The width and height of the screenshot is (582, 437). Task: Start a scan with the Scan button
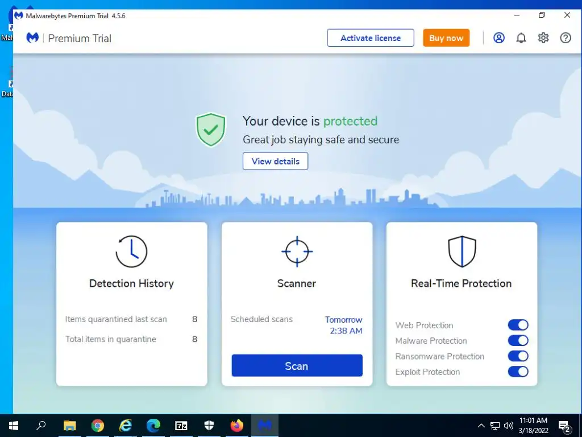point(297,366)
